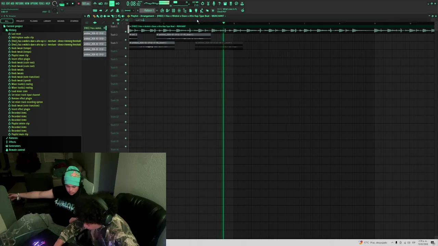Select the SOUNDS browser tab
This screenshot has width=438, height=246.
(61, 21)
